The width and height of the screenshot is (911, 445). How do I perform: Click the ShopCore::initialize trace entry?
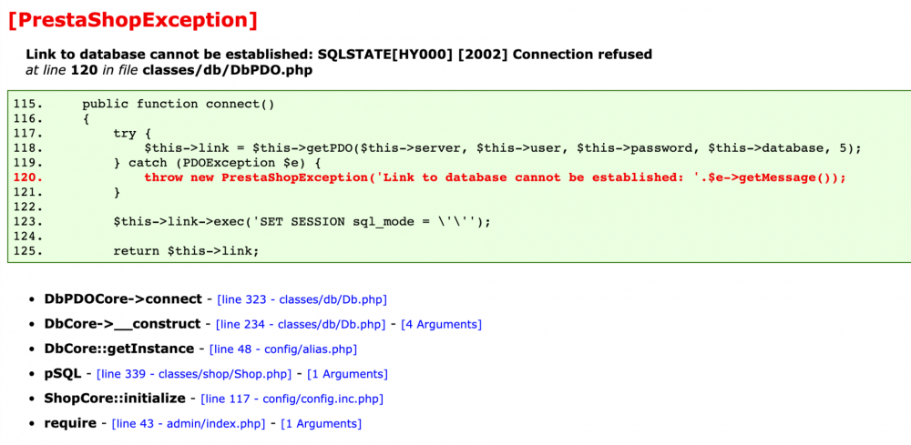coord(115,399)
